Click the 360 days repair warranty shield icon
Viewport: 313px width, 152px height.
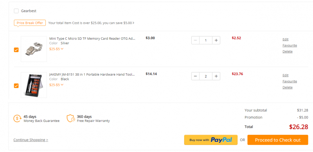pyautogui.click(x=71, y=118)
